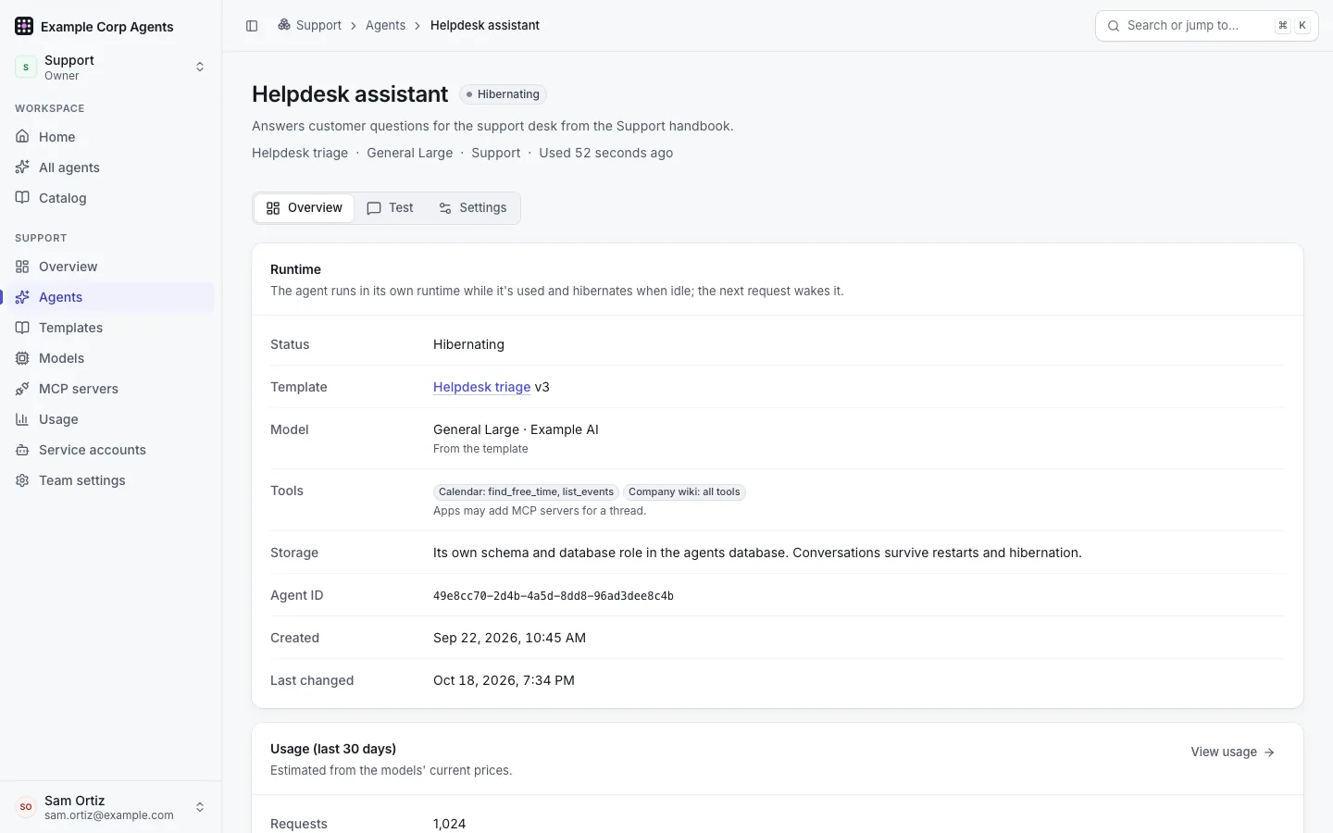
Task: Click the Team settings gear icon
Action: [x=22, y=480]
